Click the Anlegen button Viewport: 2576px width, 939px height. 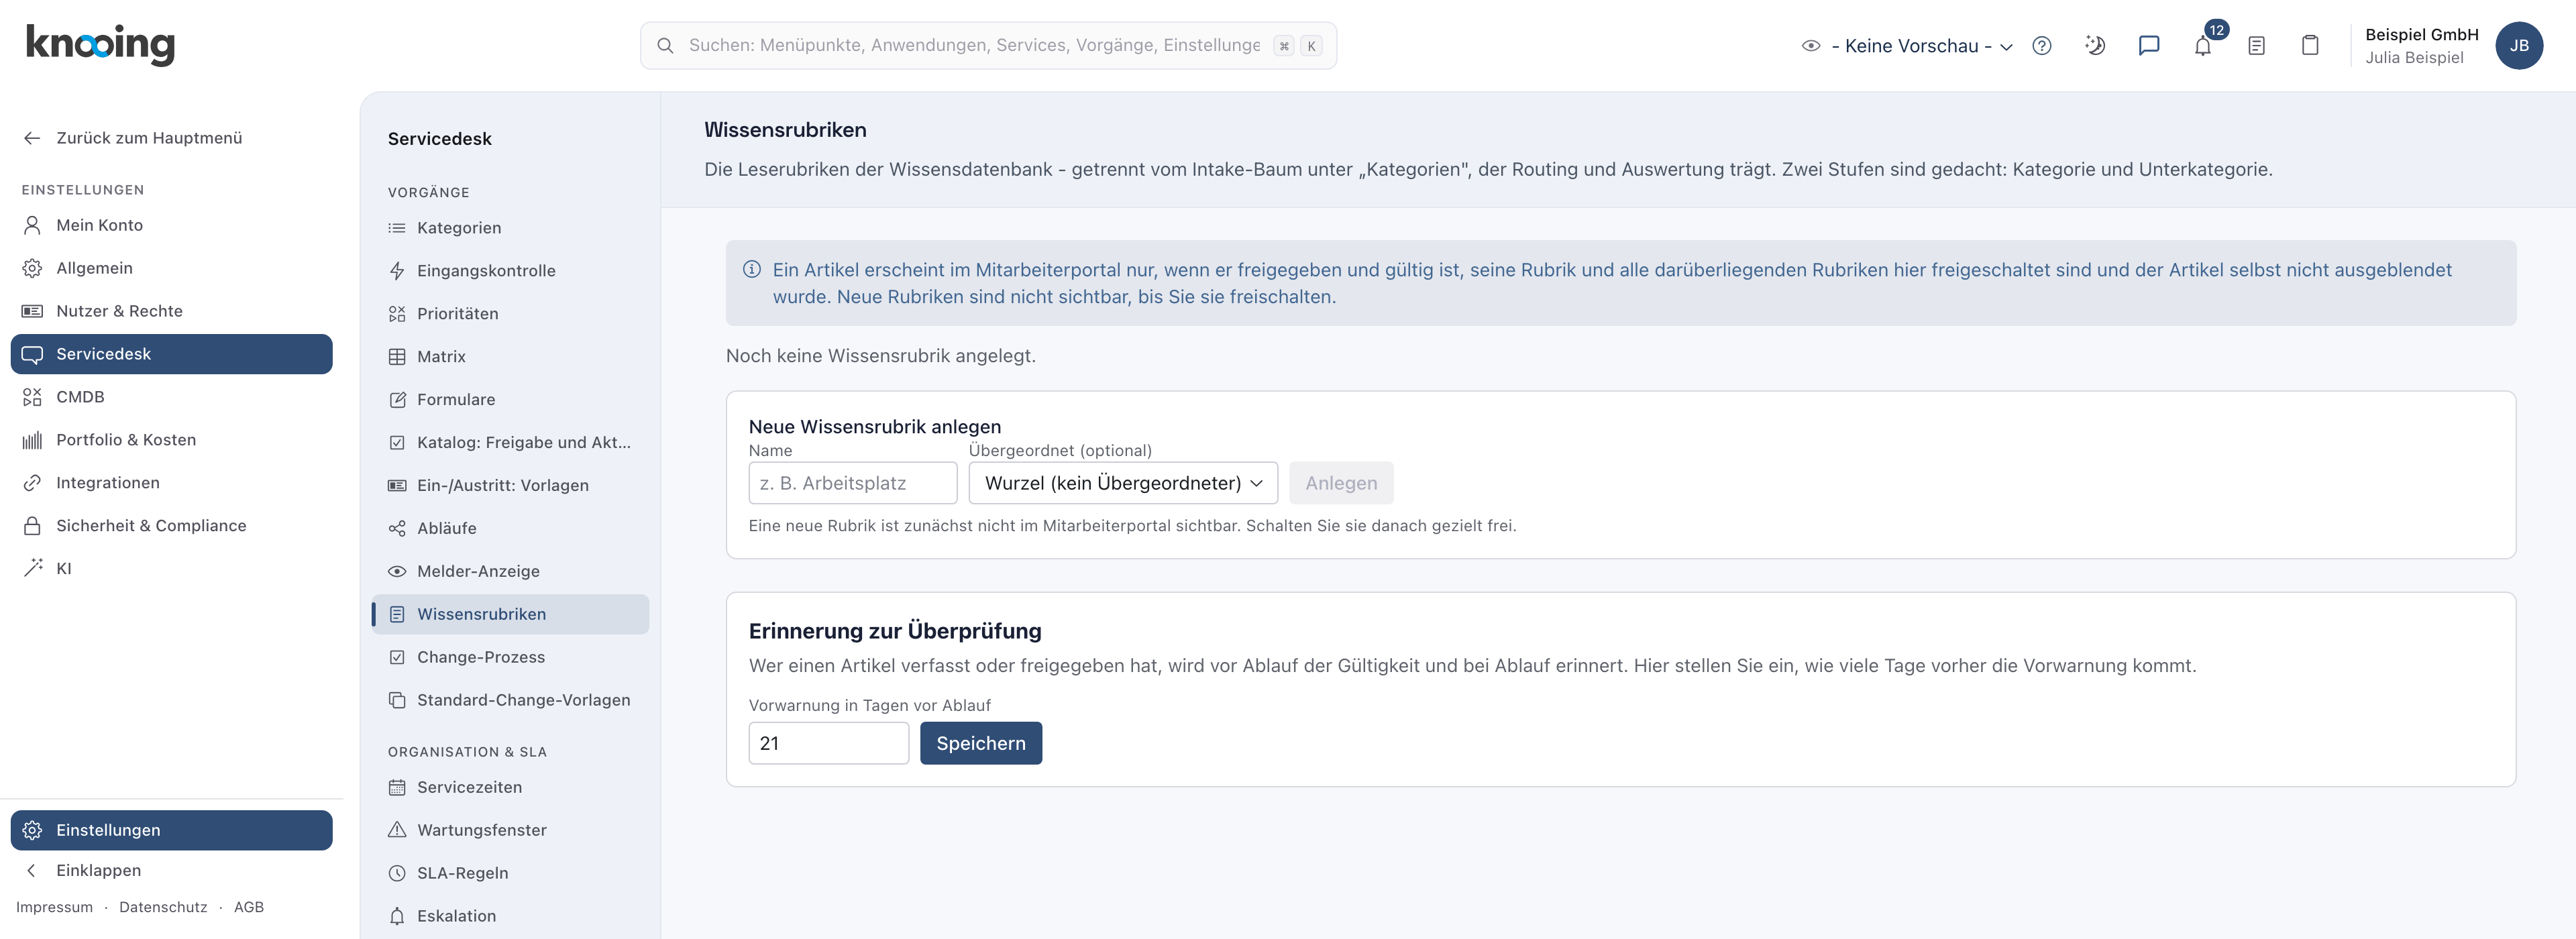pos(1341,483)
